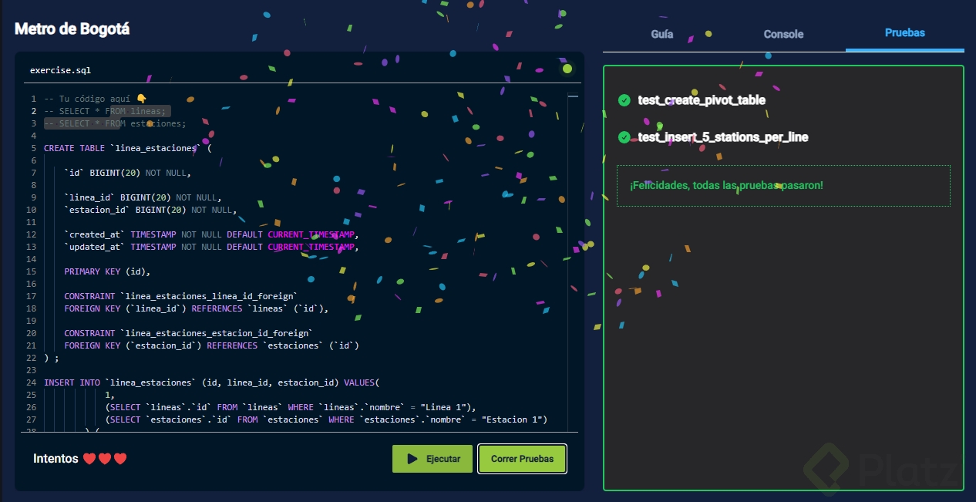Click the Metro de Bogotá title
This screenshot has height=502, width=976.
pos(72,29)
